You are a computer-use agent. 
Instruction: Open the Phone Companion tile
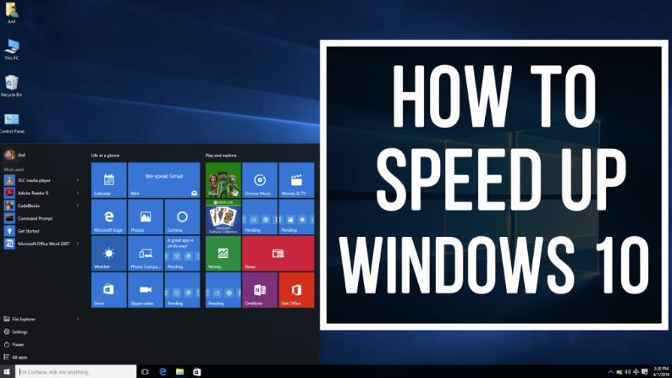pos(146,254)
